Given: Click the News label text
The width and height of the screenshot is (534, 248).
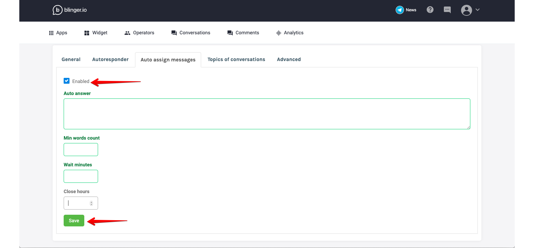Looking at the screenshot, I should point(411,10).
